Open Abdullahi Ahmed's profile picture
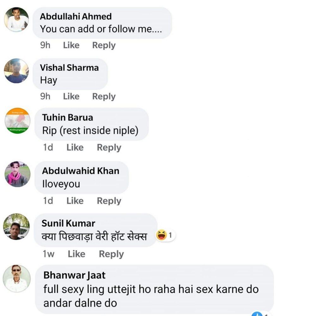Image resolution: width=316 pixels, height=316 pixels. tap(16, 20)
